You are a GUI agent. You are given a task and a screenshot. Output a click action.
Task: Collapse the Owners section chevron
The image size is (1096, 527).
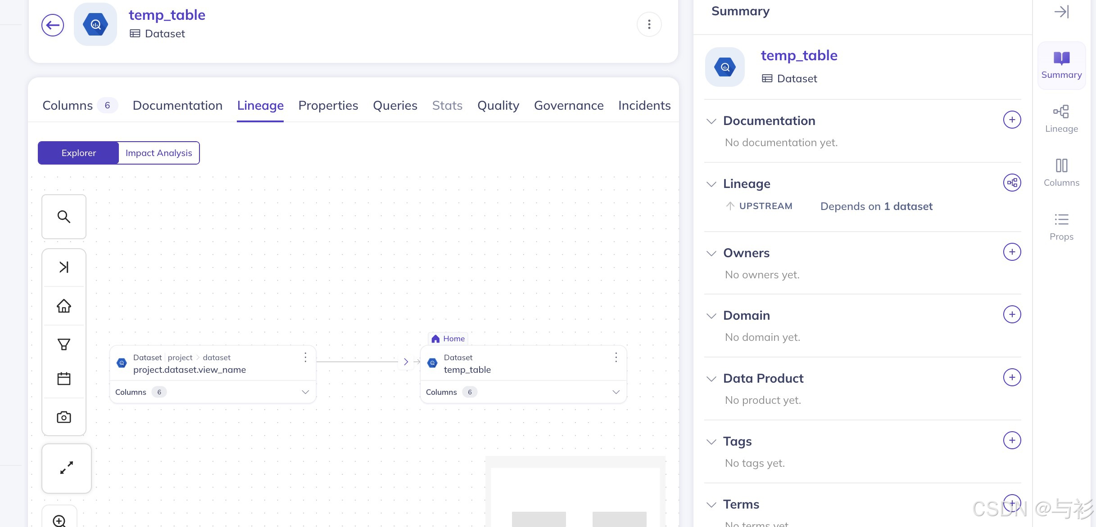pos(711,253)
